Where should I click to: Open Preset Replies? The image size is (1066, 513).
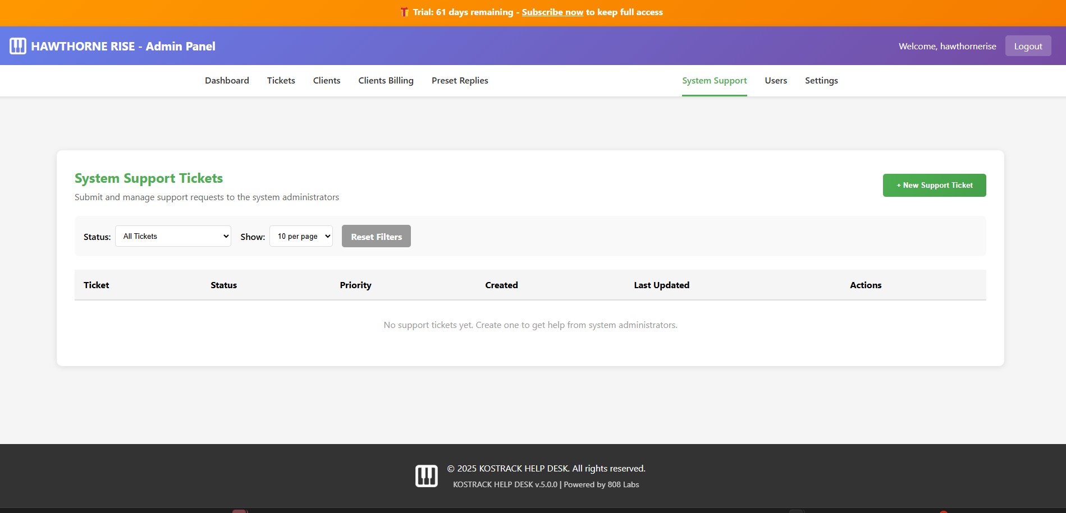tap(459, 80)
